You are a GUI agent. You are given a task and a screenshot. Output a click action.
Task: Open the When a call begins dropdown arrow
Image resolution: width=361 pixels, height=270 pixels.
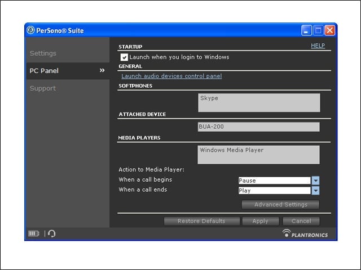click(315, 181)
